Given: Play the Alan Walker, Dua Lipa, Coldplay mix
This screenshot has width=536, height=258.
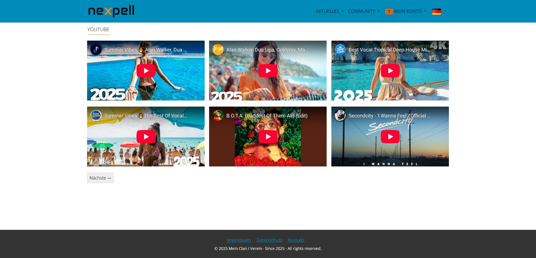Looking at the screenshot, I should click(268, 70).
